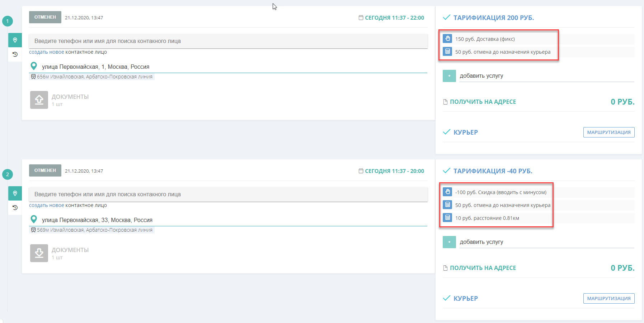Click calendar icon near 11:37 - 22:00
Screen dimensions: 644x323
(361, 18)
